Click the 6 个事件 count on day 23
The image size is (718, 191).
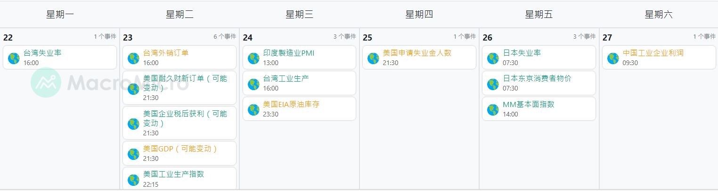coord(225,37)
